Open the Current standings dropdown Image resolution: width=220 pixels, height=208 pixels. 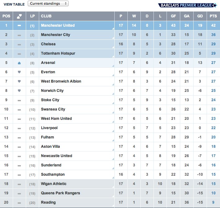(x=48, y=3)
